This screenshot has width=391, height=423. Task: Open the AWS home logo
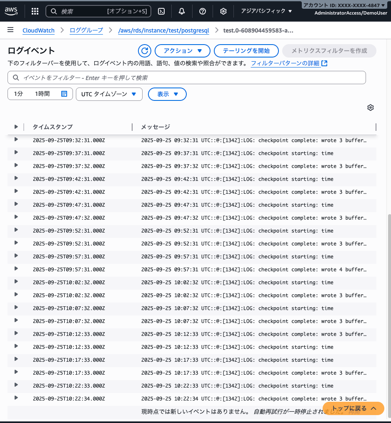point(11,11)
